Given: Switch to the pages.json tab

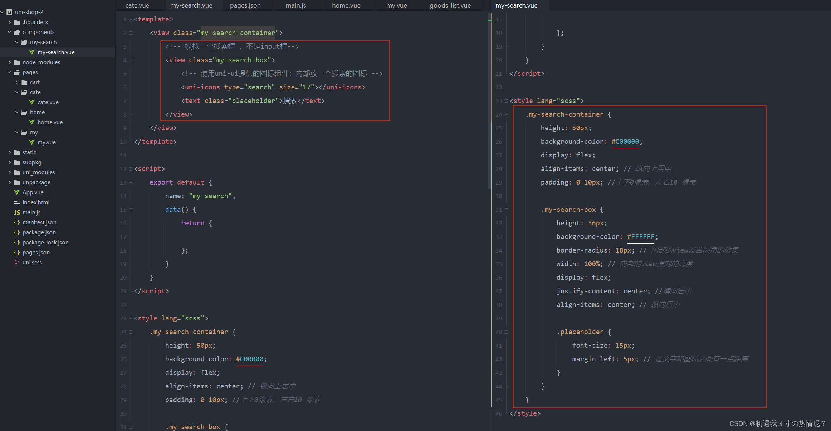Looking at the screenshot, I should click(245, 5).
